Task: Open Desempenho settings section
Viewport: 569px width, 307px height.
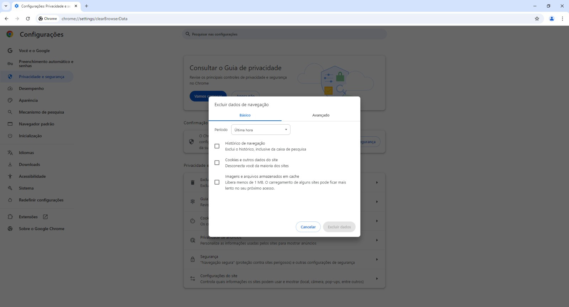Action: pyautogui.click(x=31, y=88)
